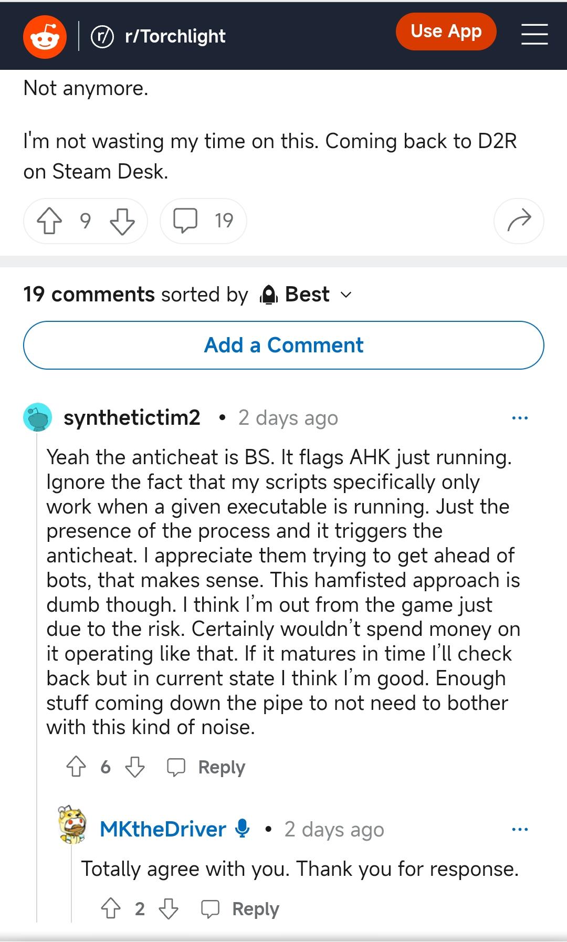
Task: Upvote MKtheDriver's reply
Action: pyautogui.click(x=111, y=908)
